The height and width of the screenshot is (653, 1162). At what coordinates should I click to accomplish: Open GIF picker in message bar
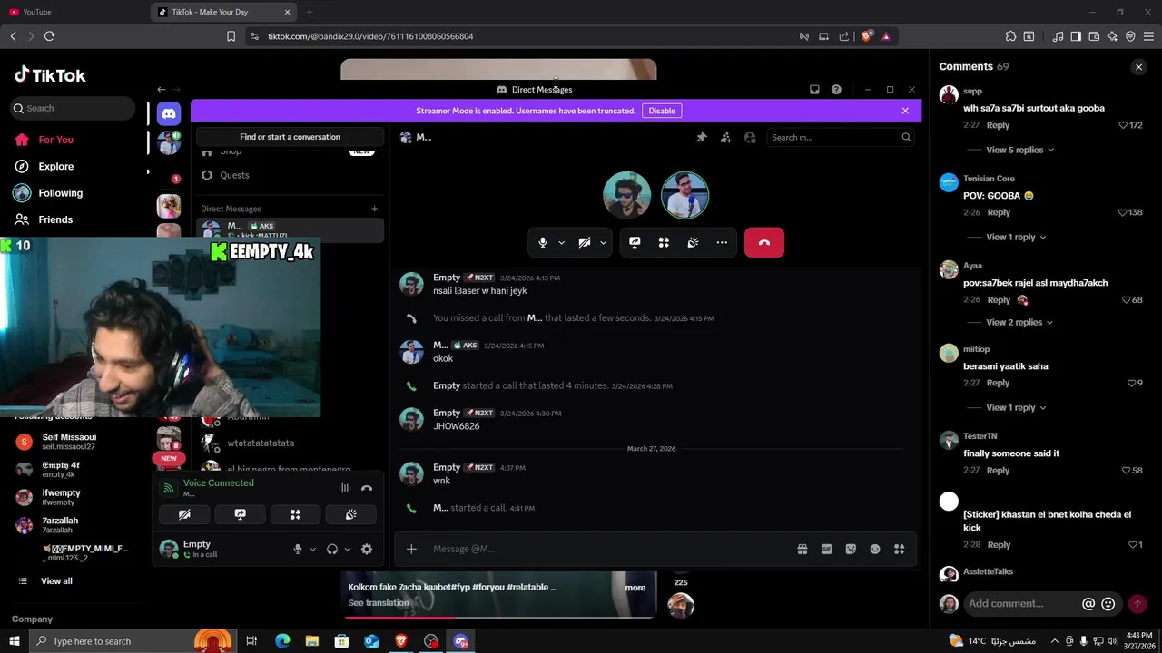point(826,549)
